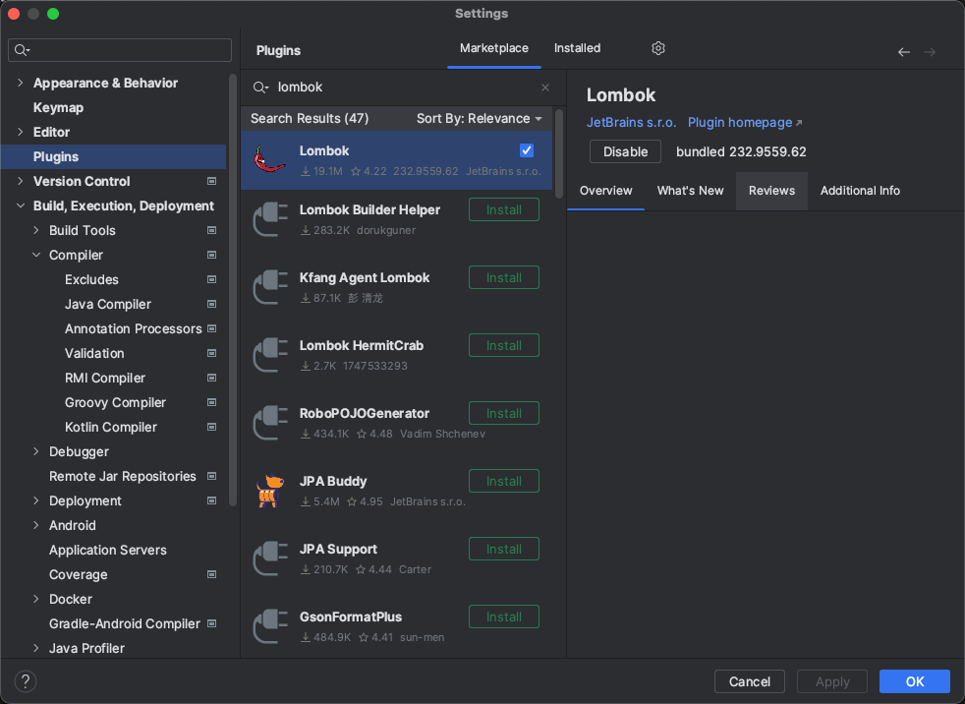Select the Overview tab

pyautogui.click(x=605, y=191)
